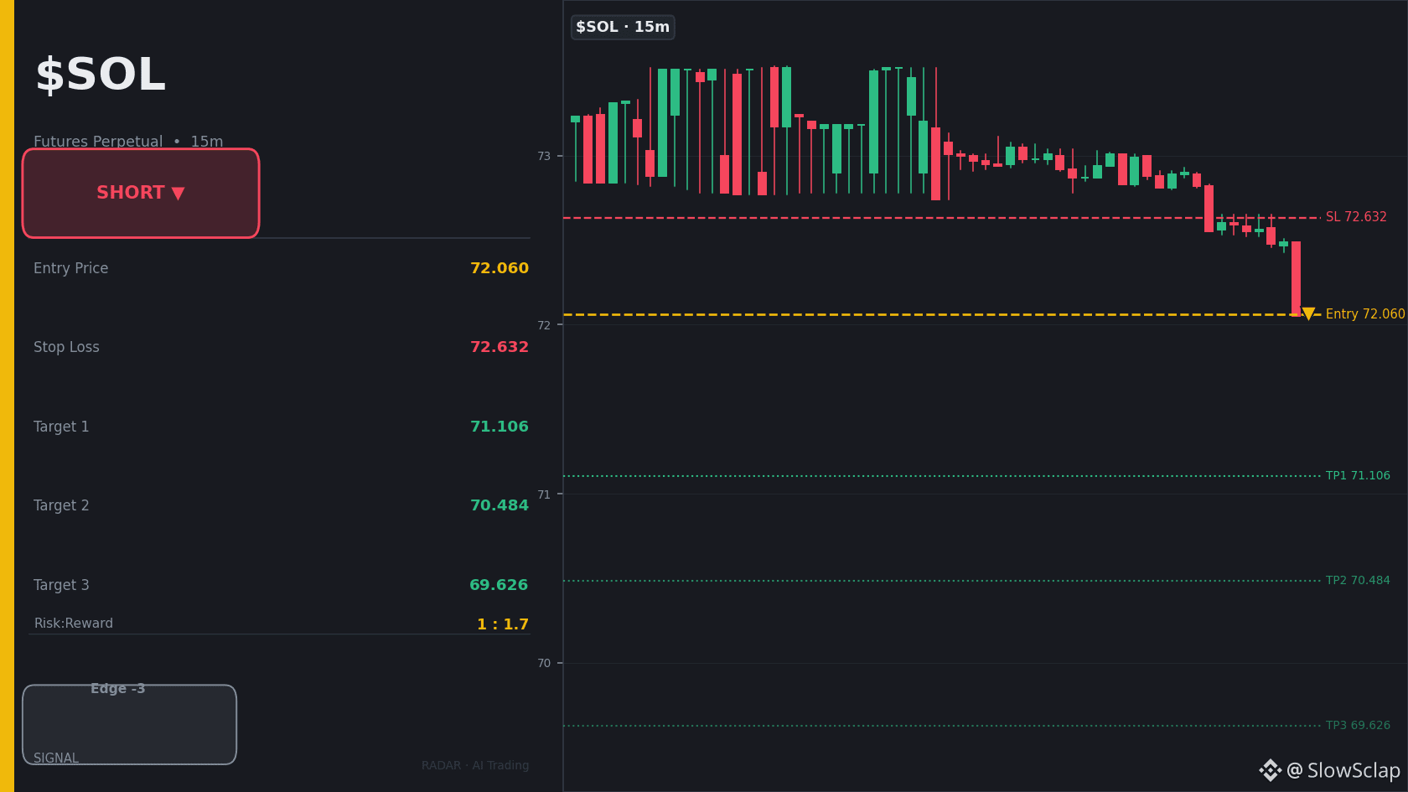Select the Target 1 label
Screen dimensions: 1408x792
coord(61,427)
